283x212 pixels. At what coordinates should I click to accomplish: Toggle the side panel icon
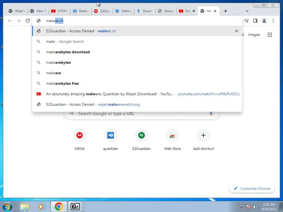click(255, 21)
